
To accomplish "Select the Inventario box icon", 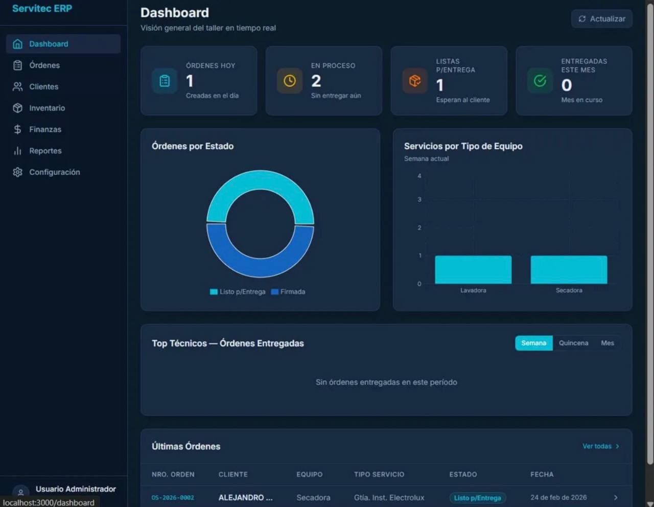I will tap(17, 108).
